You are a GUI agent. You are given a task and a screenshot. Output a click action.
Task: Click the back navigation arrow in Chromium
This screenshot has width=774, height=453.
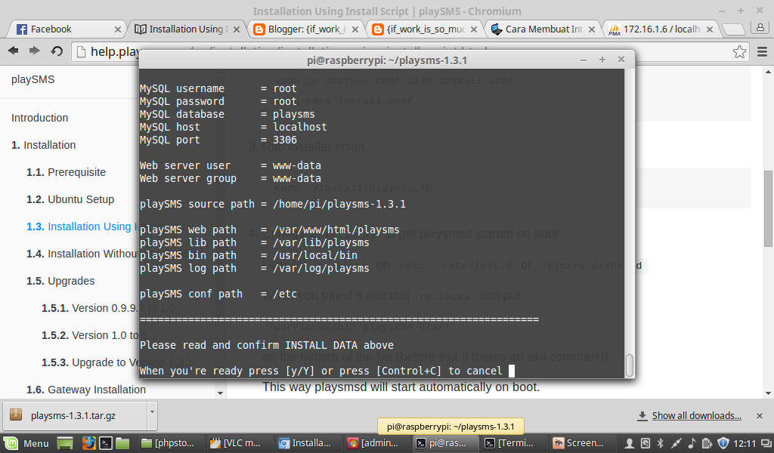[x=12, y=51]
